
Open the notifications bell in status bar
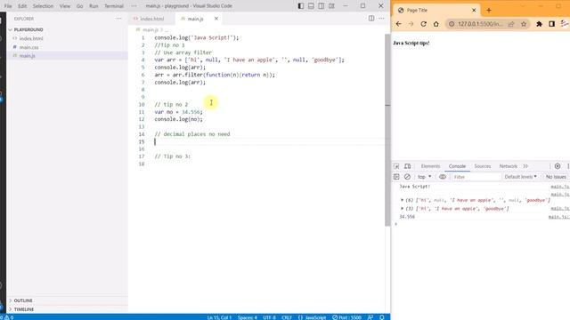pos(382,317)
